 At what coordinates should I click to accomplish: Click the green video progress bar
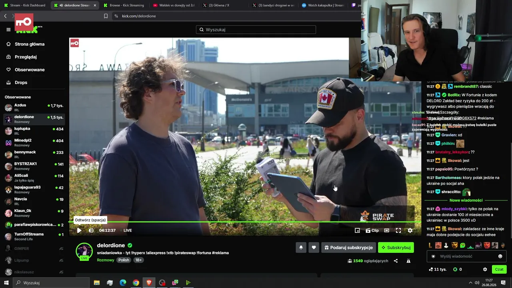(x=245, y=222)
